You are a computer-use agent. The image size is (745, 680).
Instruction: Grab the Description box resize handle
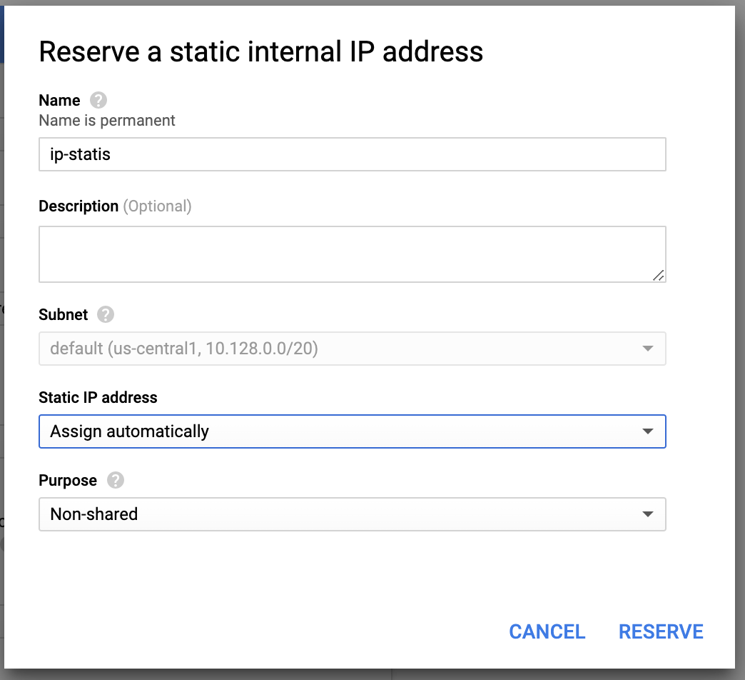[658, 275]
